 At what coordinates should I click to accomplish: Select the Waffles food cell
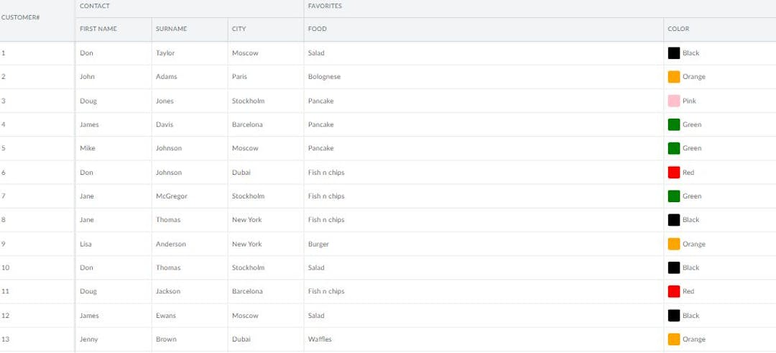point(320,339)
